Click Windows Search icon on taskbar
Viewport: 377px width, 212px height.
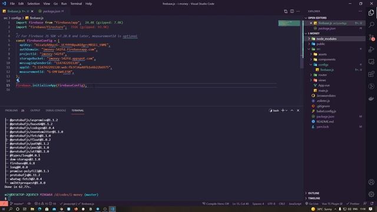[11, 209]
